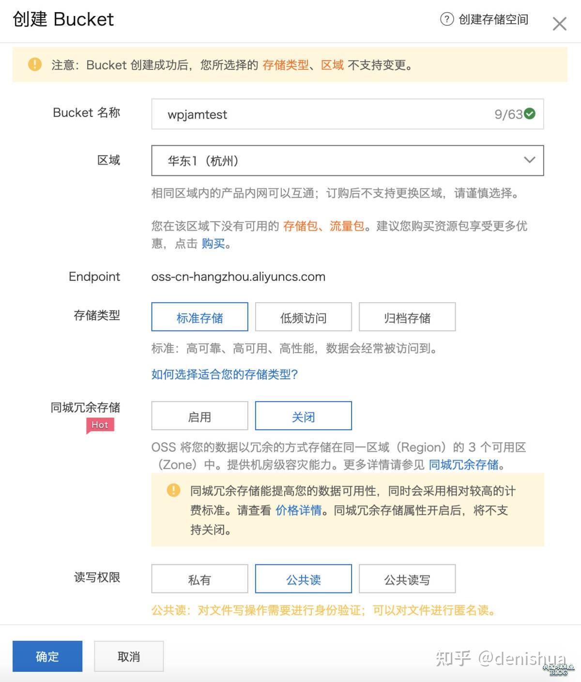View 价格详情 pricing details
Screen dimensions: 581x682
click(298, 511)
